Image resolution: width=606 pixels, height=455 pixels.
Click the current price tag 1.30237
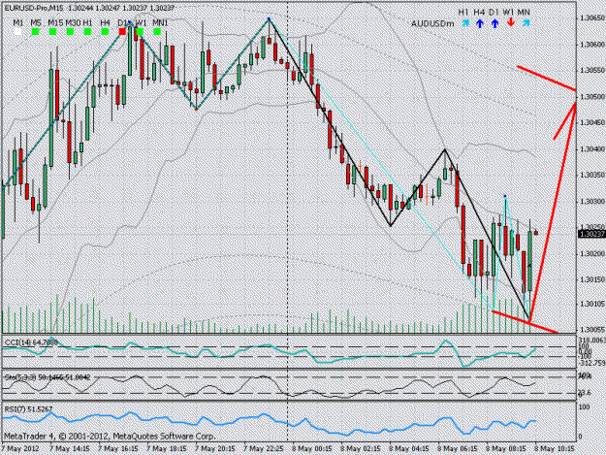tap(590, 234)
